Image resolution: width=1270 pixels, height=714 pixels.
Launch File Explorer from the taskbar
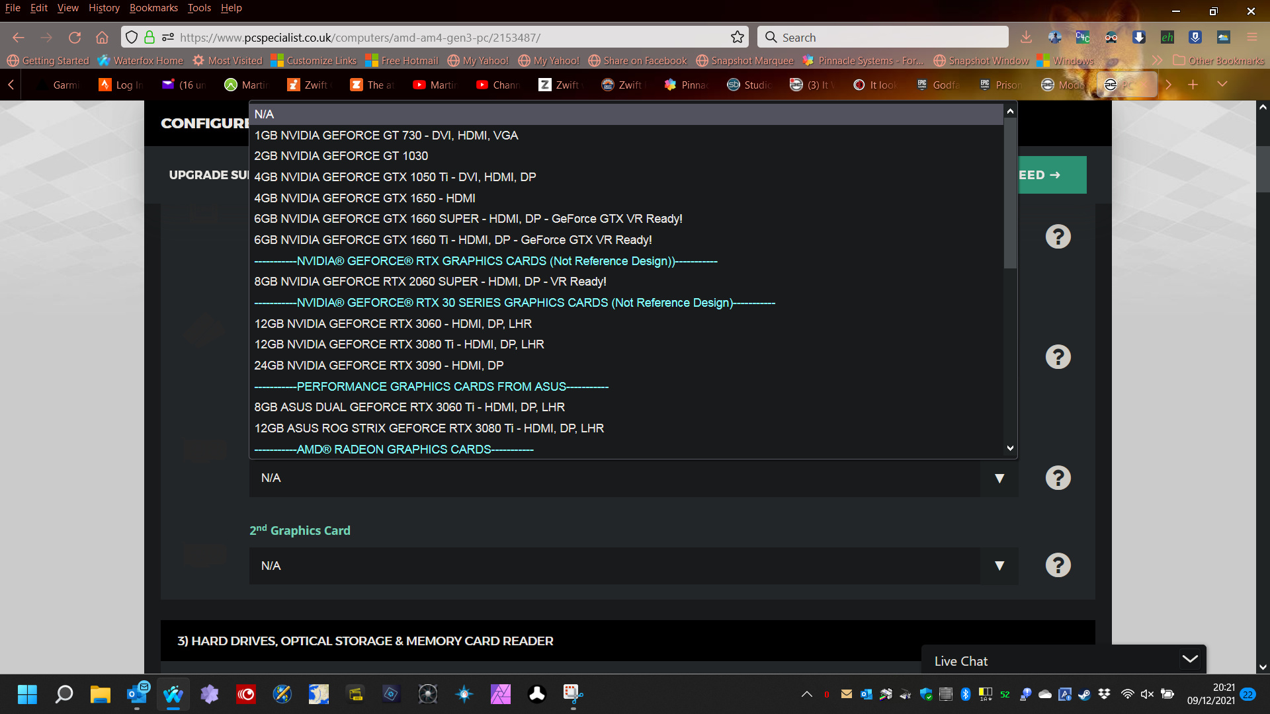click(100, 694)
